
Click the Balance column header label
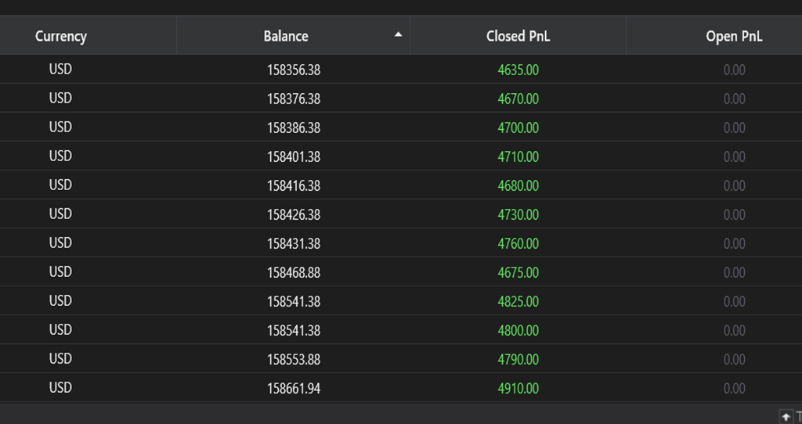[x=286, y=36]
